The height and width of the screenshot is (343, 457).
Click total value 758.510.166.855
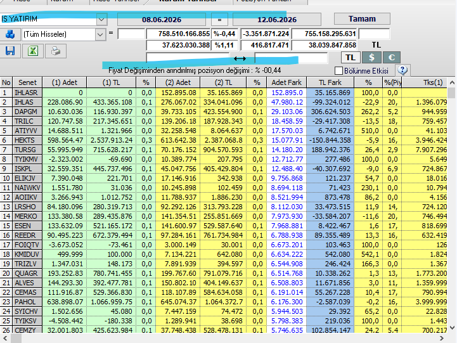click(178, 34)
